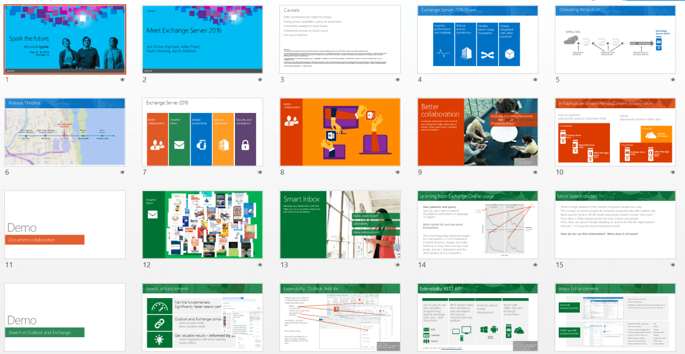Click the transition star below slide 10
This screenshot has height=354, width=685.
(x=673, y=172)
